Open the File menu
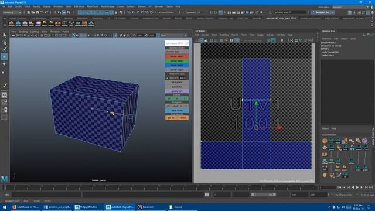 (4, 6)
